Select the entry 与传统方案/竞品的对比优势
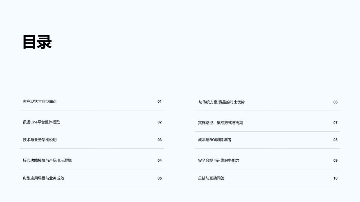 click(x=222, y=102)
